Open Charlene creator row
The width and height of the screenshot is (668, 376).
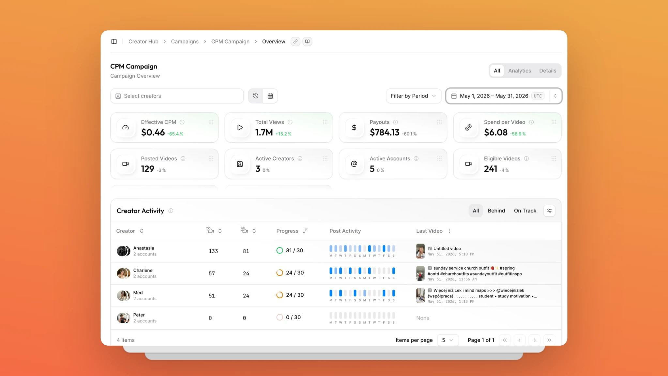[336, 274]
